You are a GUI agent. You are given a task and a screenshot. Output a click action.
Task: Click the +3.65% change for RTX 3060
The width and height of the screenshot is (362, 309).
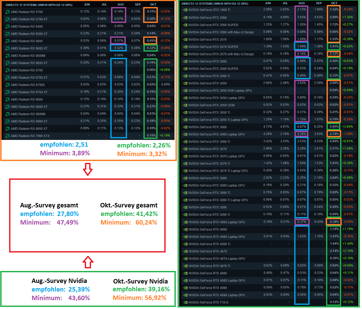348,127
